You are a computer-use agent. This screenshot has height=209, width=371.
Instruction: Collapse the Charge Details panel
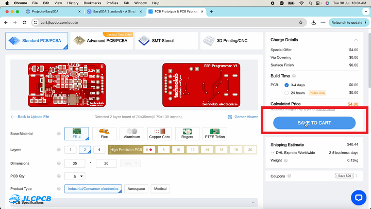(356, 40)
